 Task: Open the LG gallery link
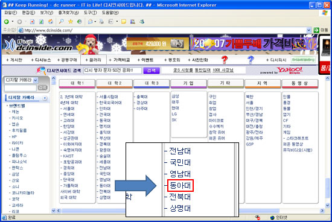[174, 114]
